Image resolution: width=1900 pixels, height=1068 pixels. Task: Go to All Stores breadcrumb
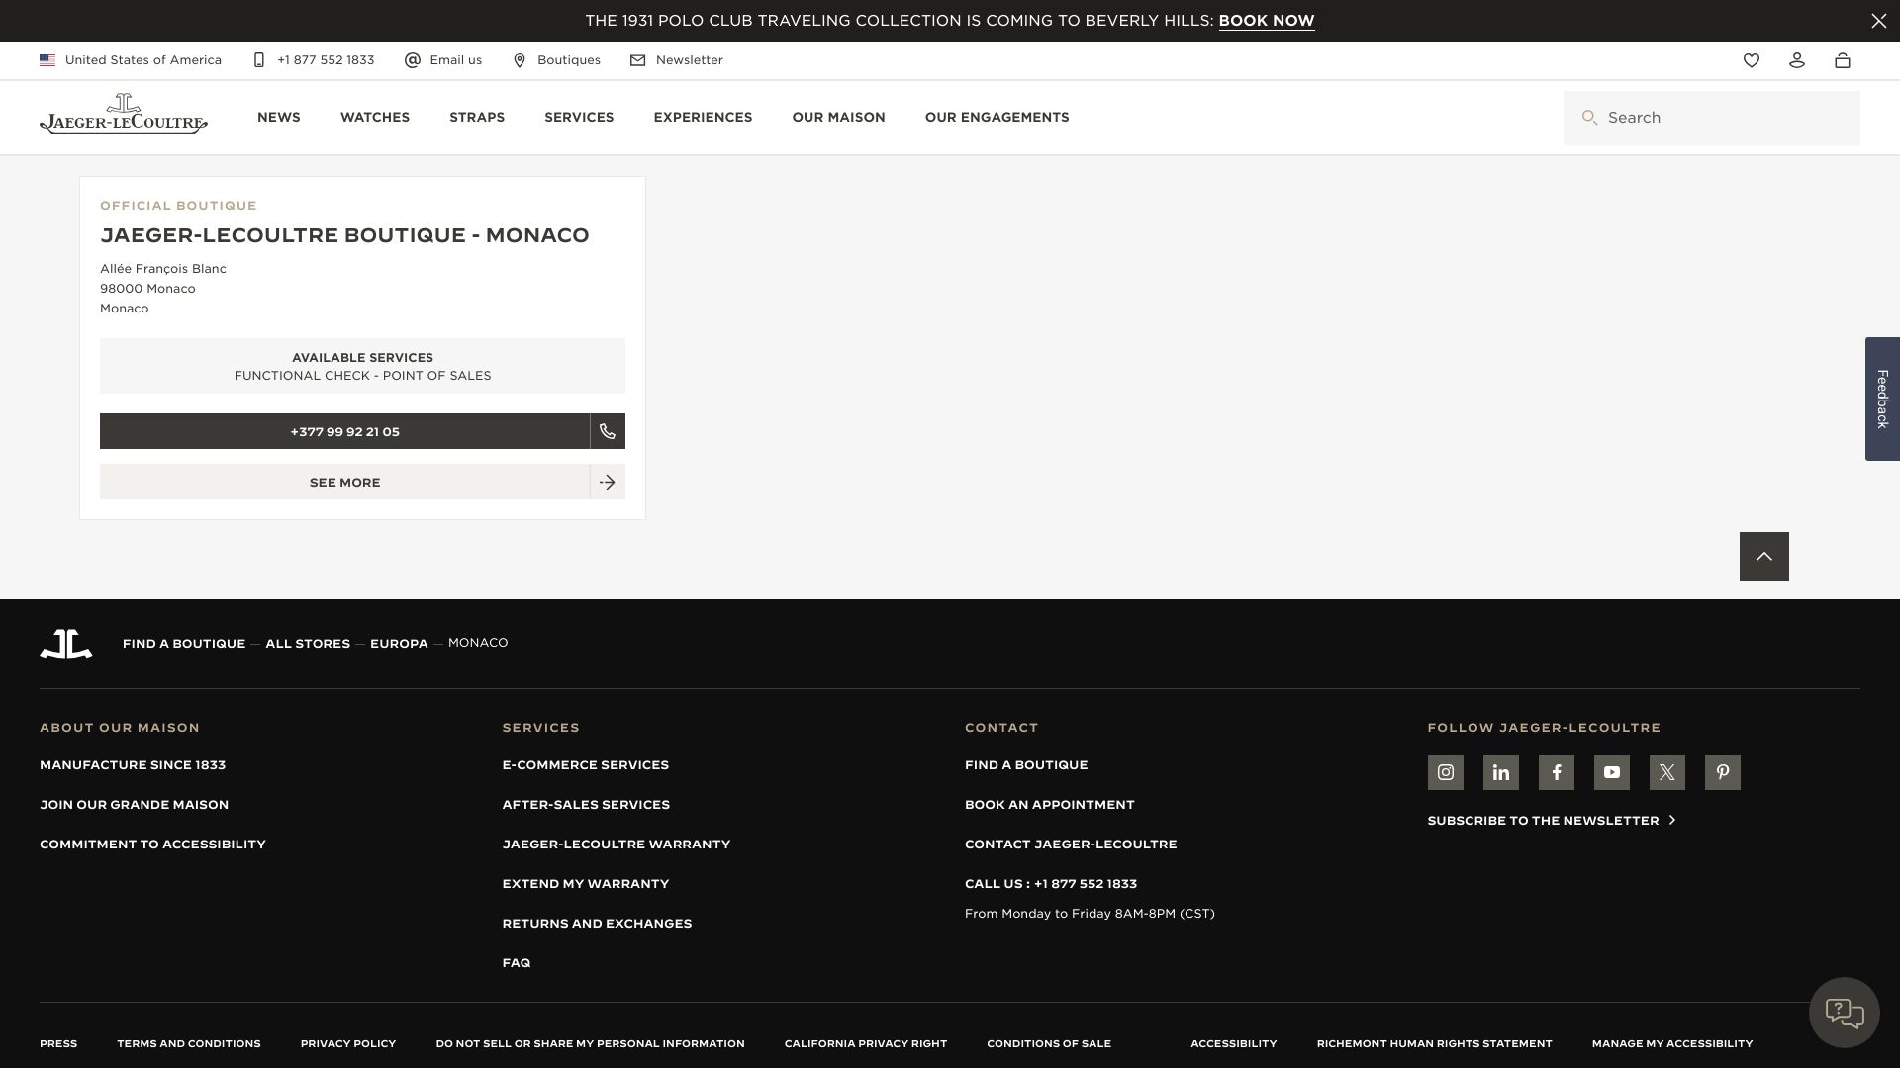308,644
